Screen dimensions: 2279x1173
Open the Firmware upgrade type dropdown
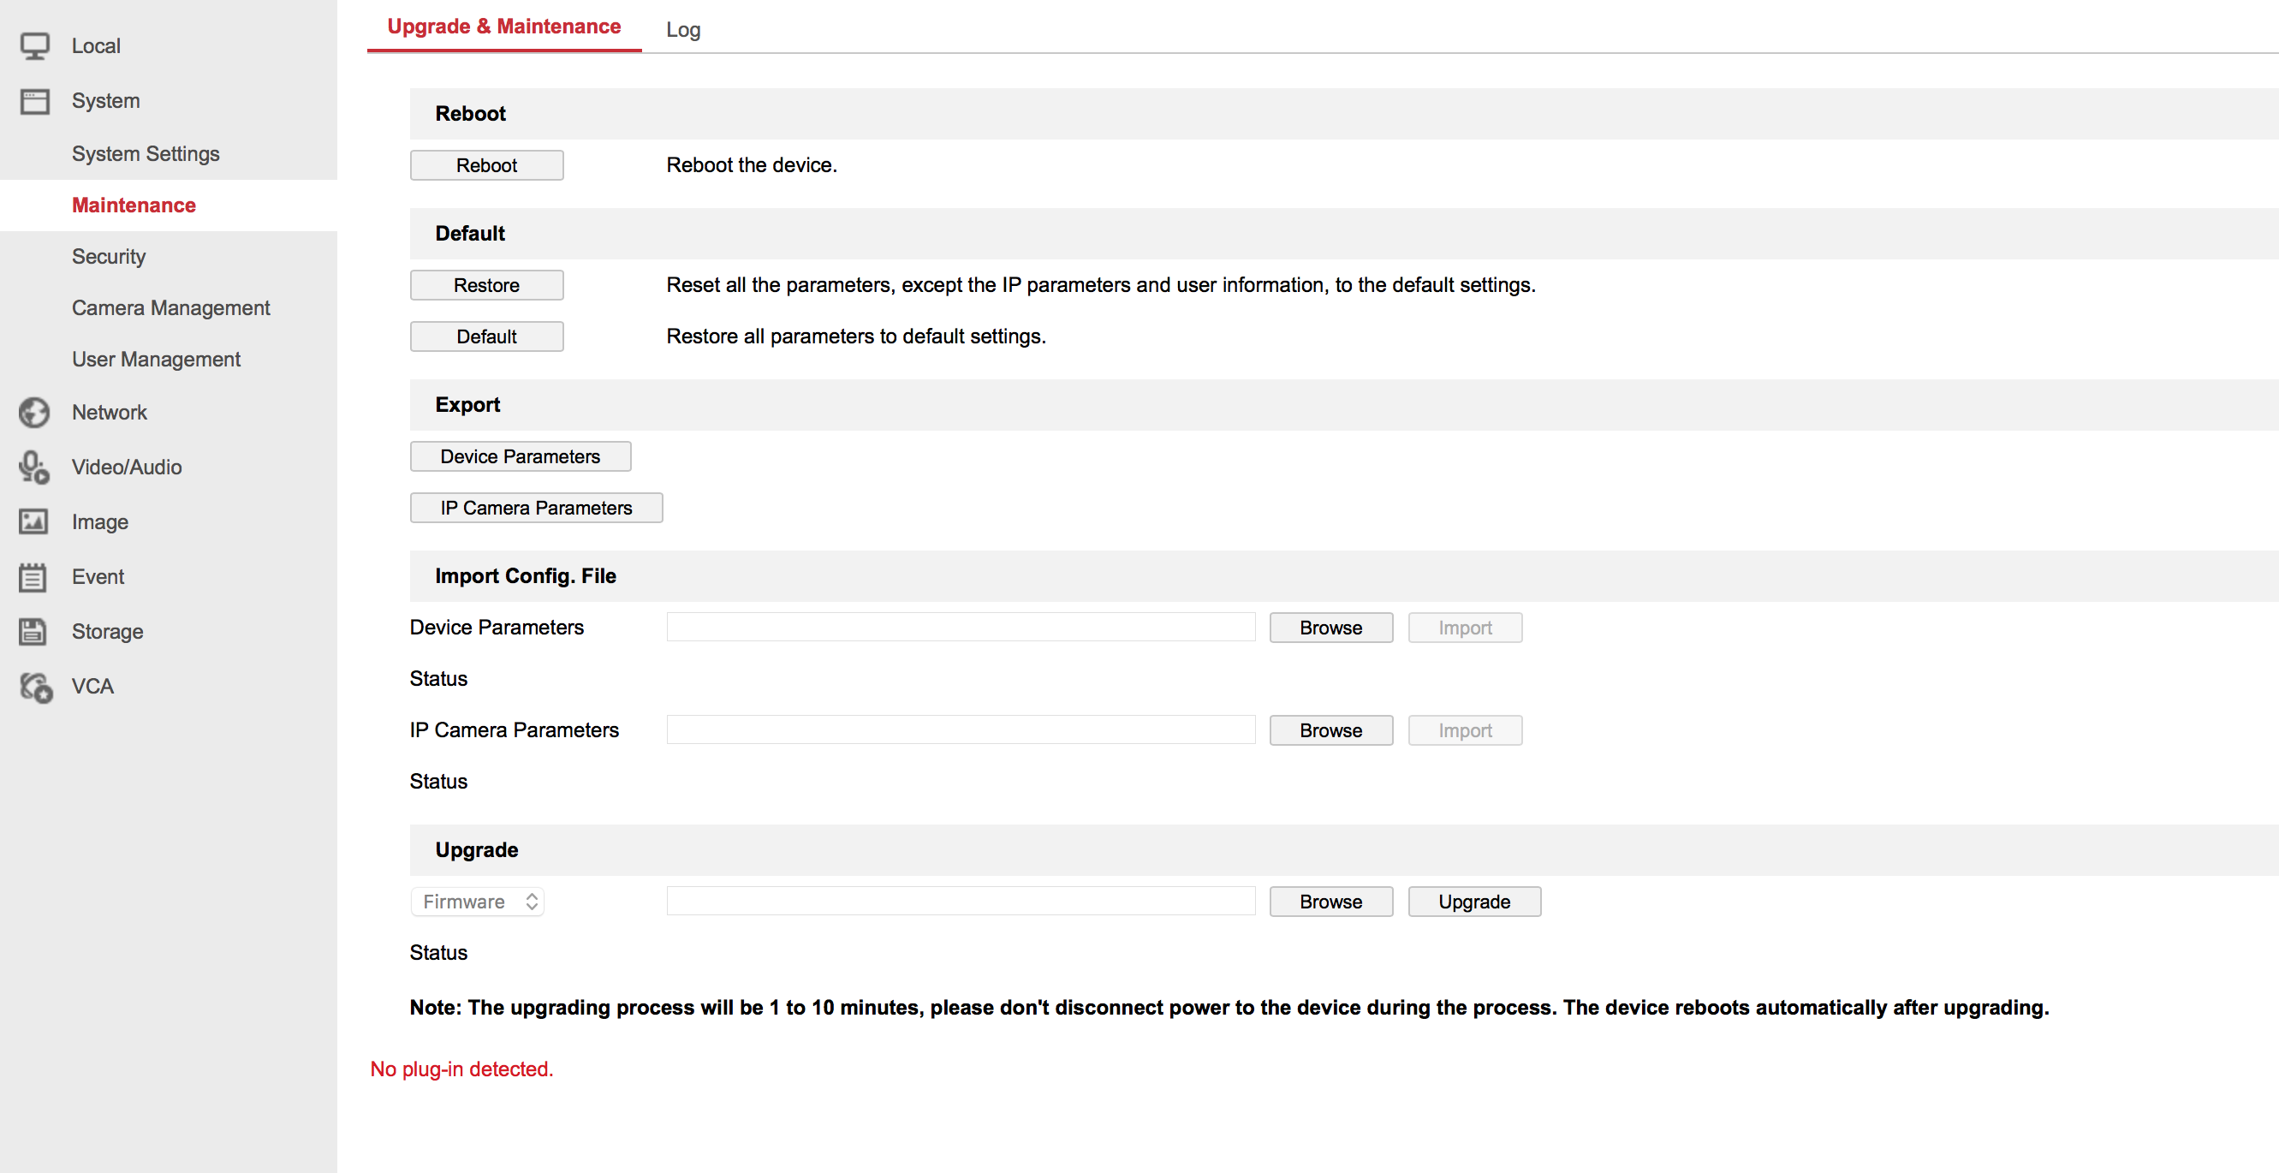(478, 902)
